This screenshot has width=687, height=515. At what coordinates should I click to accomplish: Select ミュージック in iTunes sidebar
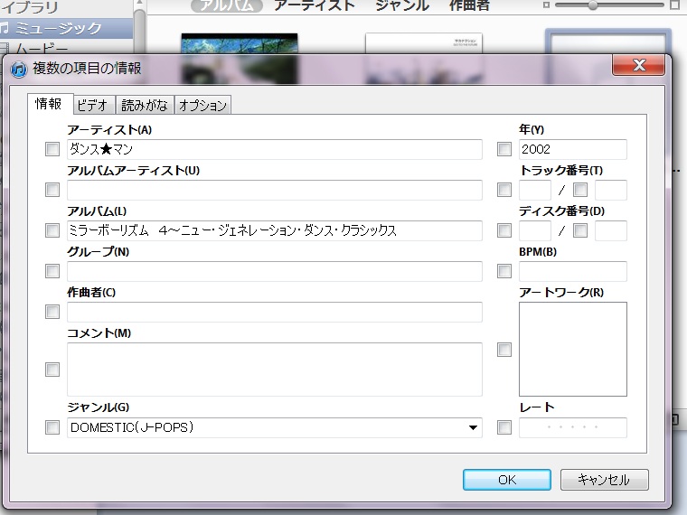coord(67,29)
